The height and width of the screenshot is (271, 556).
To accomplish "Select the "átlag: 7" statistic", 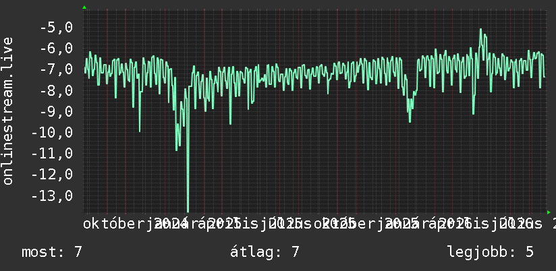I will pyautogui.click(x=265, y=252).
